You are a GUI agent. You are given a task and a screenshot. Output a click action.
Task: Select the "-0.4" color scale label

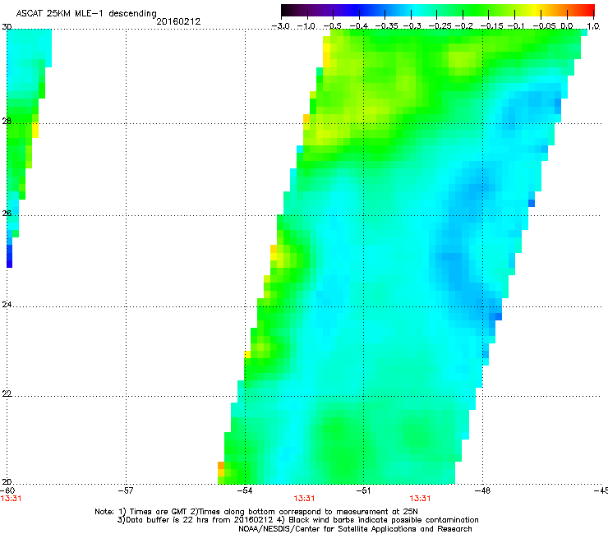pyautogui.click(x=359, y=26)
